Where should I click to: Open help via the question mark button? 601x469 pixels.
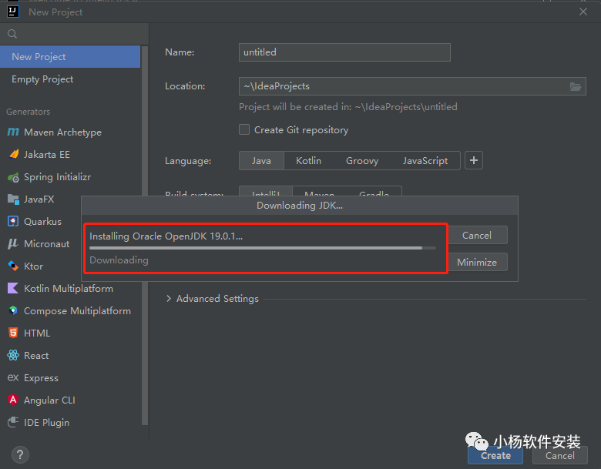(21, 454)
